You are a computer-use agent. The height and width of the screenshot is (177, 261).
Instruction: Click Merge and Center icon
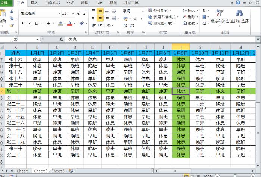(x=114, y=18)
